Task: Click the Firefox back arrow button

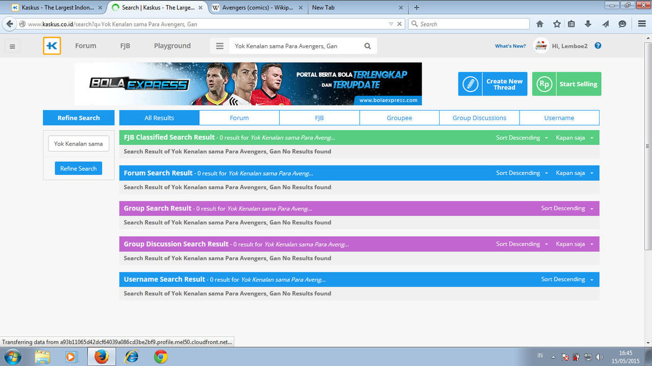Action: pyautogui.click(x=9, y=24)
